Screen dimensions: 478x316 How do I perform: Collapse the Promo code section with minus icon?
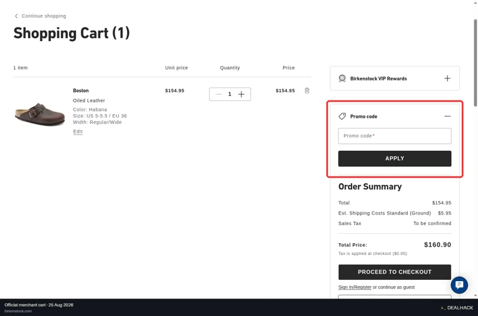coord(448,117)
